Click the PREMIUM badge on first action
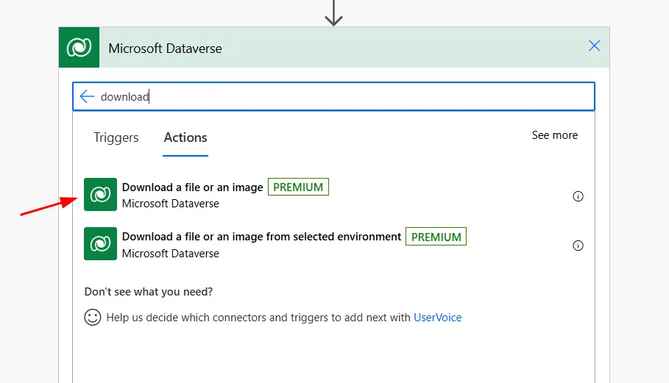 (298, 187)
